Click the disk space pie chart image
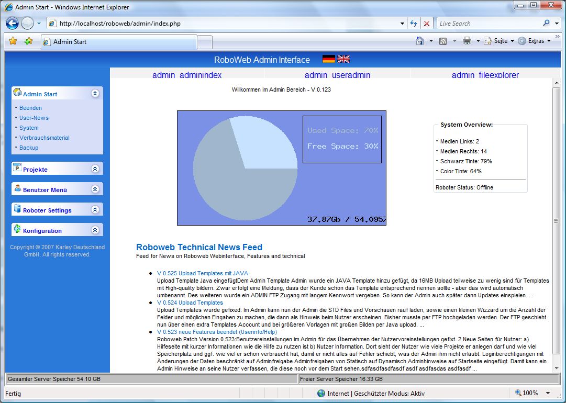Viewport: 566px width, 403px height. pyautogui.click(x=282, y=168)
